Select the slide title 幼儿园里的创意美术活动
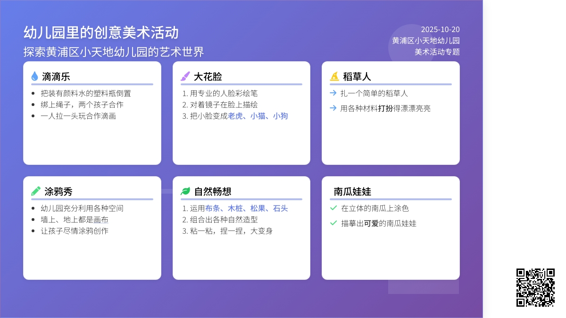The width and height of the screenshot is (566, 318). (101, 33)
